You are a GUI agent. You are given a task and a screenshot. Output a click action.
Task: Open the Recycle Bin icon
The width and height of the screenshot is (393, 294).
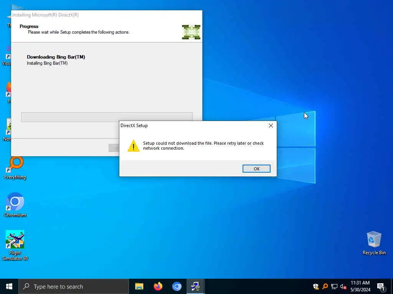click(374, 243)
